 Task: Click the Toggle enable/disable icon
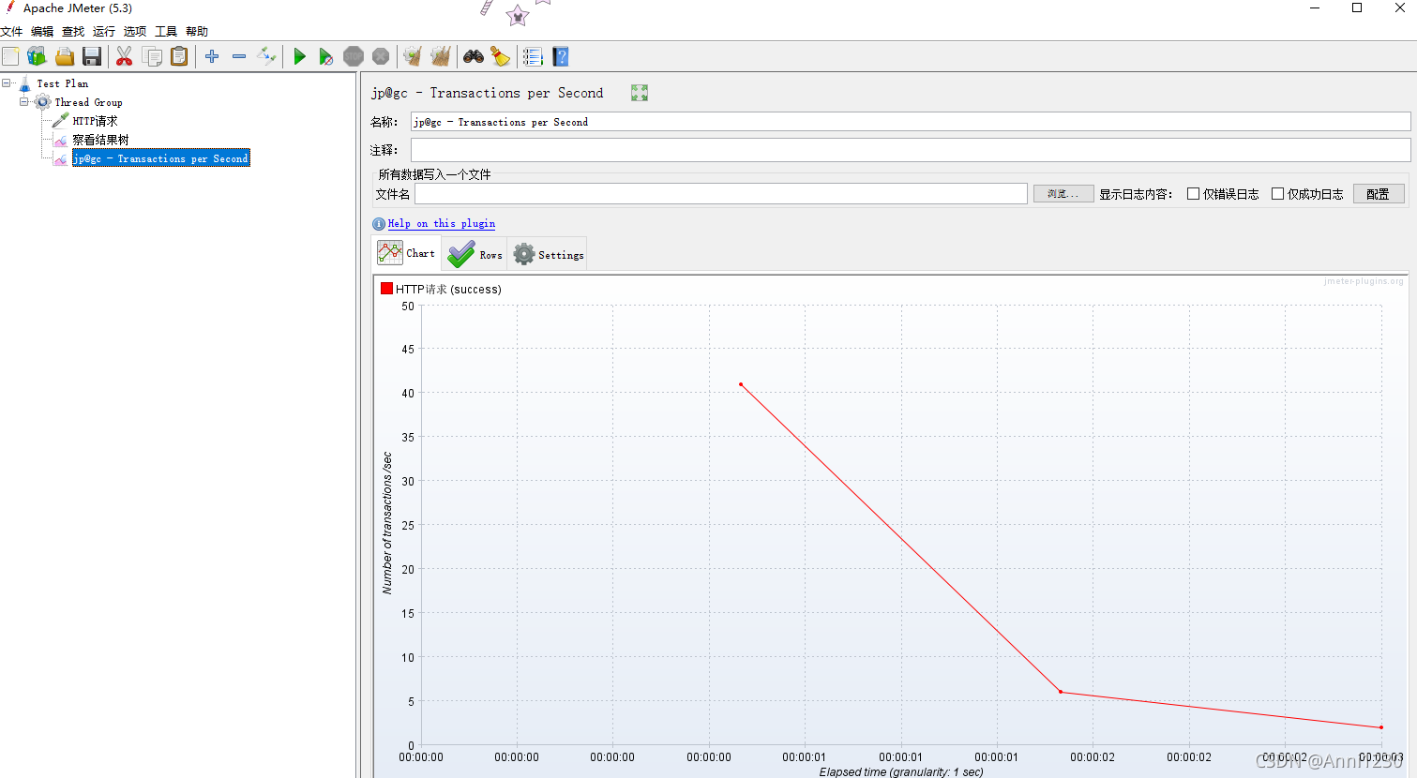click(x=266, y=57)
